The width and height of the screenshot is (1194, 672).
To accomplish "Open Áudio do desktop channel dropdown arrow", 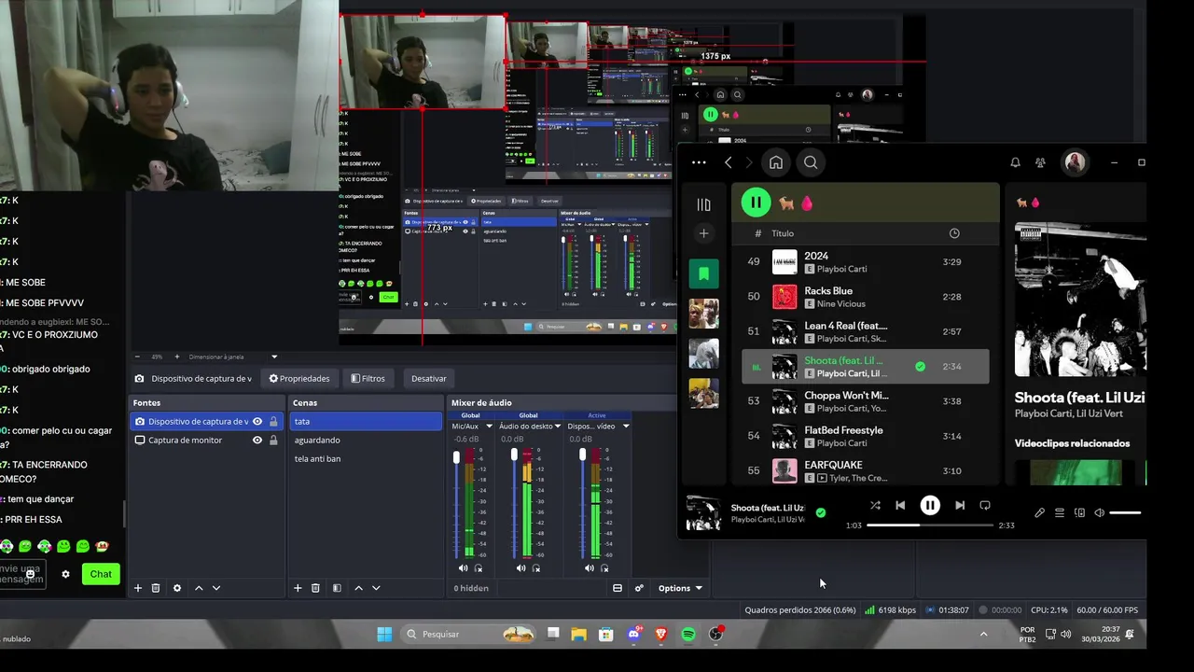I will coord(558,427).
